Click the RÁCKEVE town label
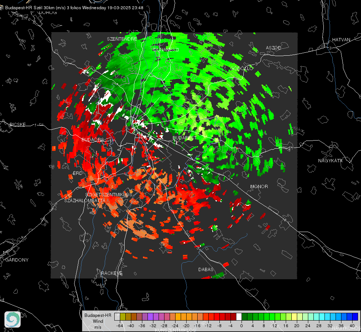 click(112, 273)
